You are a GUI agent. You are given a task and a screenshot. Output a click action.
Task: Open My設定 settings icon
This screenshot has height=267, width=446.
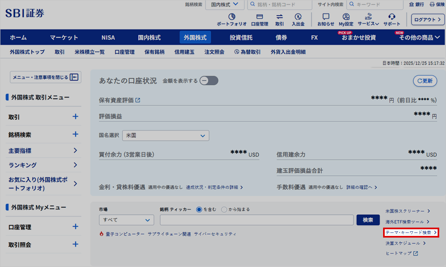[346, 17]
